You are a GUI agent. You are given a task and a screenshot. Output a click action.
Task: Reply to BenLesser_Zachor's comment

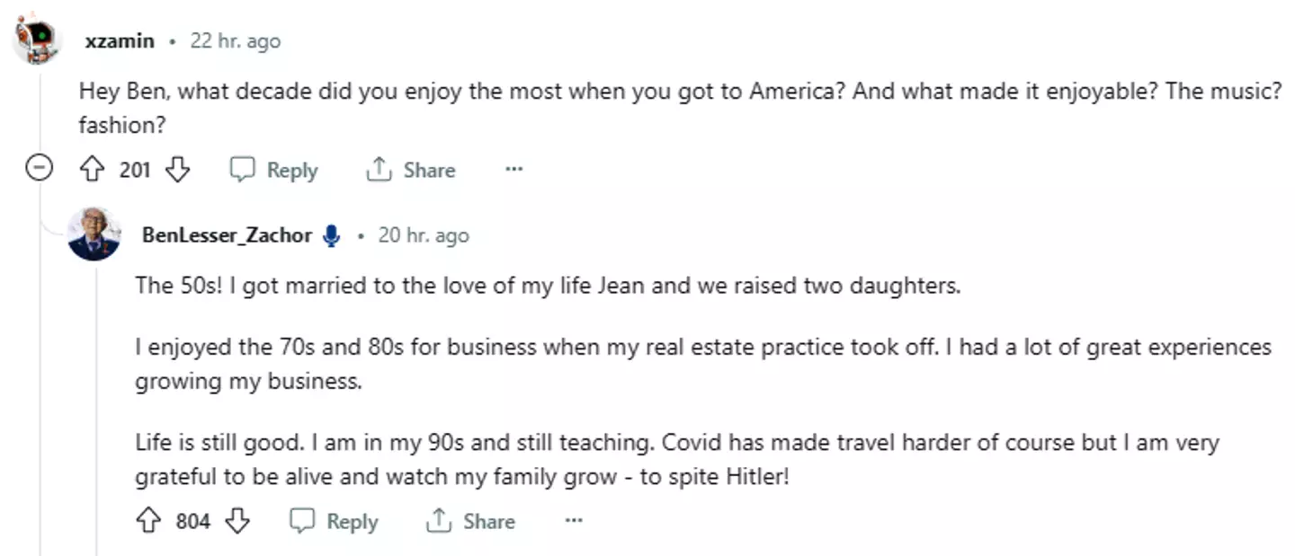[x=334, y=521]
